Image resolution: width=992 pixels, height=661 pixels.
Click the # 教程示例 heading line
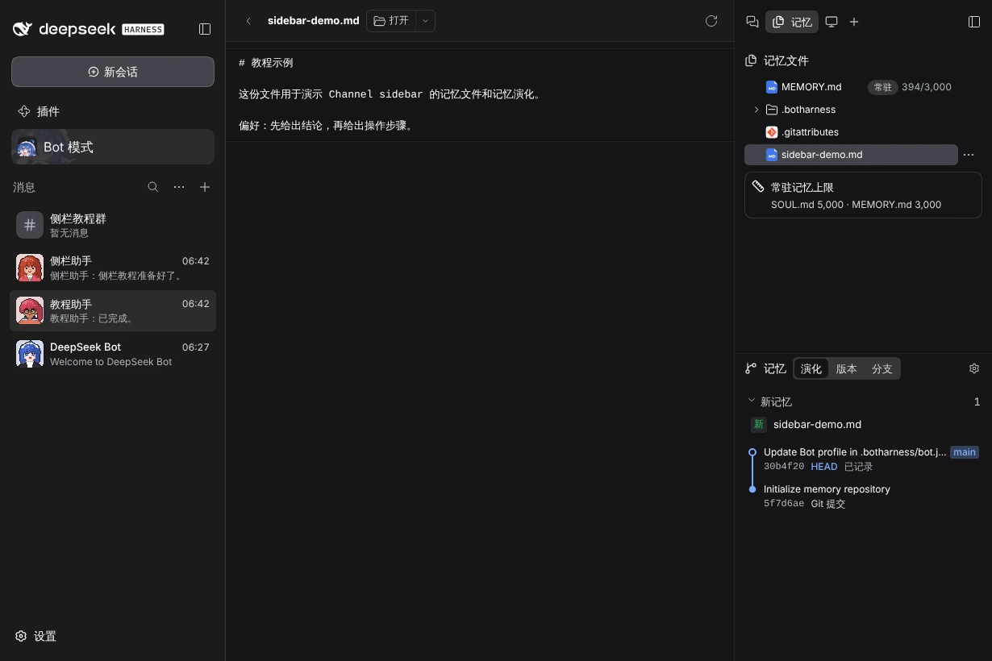pyautogui.click(x=266, y=63)
